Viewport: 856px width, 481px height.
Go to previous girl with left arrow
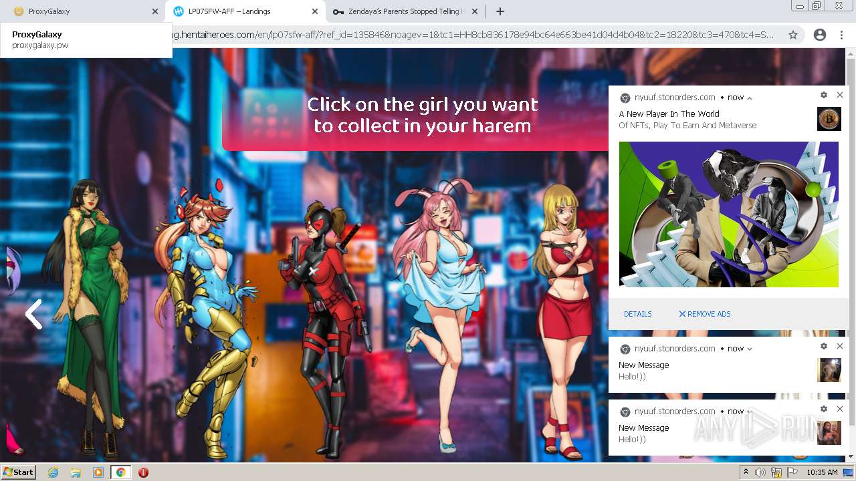[33, 314]
